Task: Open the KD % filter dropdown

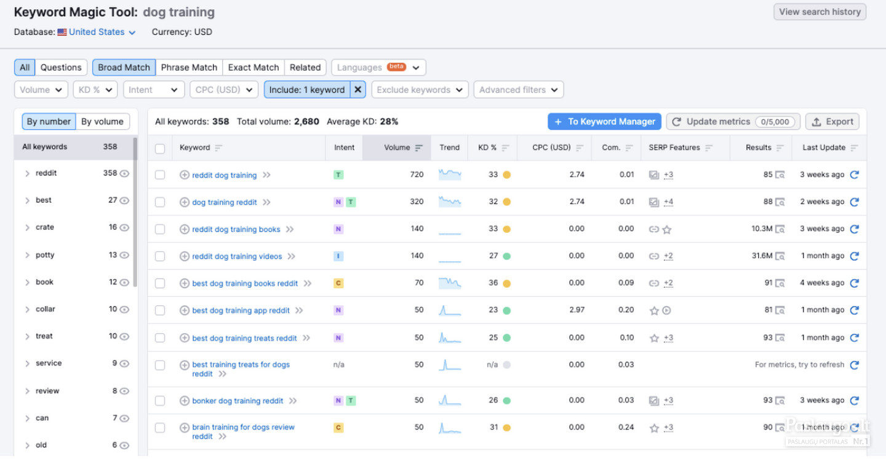Action: 95,90
